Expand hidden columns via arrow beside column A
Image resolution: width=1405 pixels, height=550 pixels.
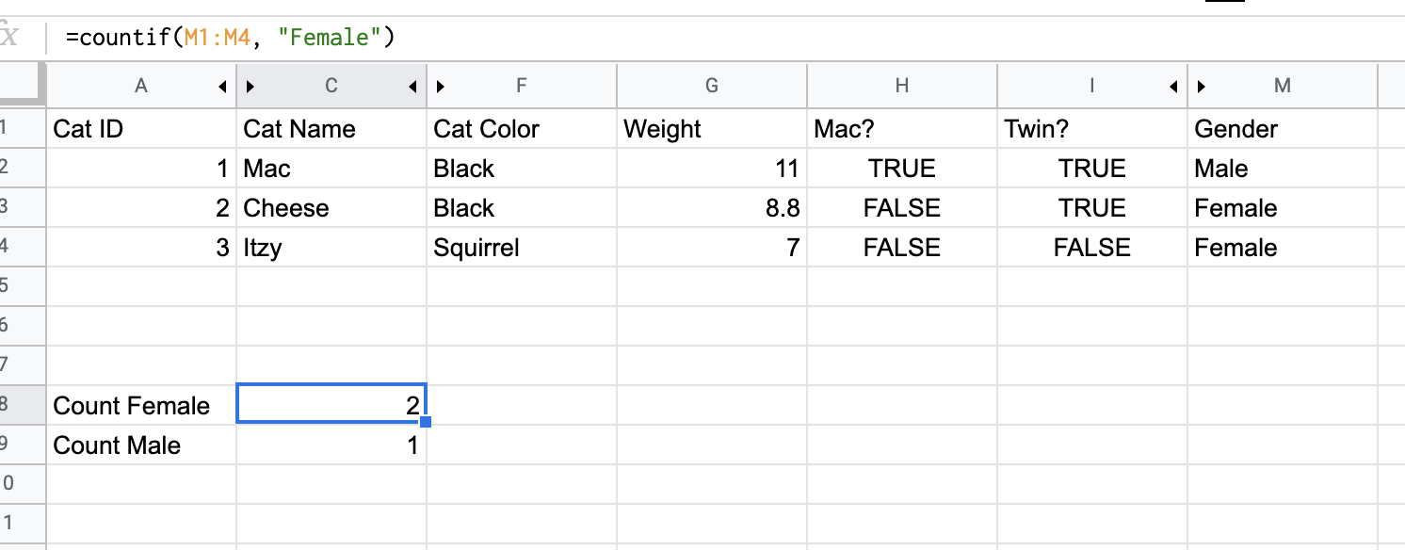[222, 87]
